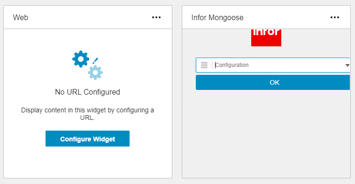
Task: Expand the Configuration dropdown arrow
Action: 347,65
